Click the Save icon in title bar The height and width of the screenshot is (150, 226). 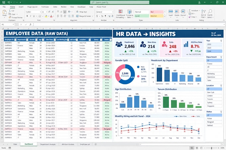[4, 2]
